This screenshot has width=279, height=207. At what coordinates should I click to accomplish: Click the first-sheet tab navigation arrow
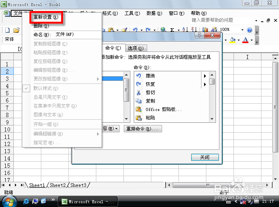pyautogui.click(x=3, y=185)
